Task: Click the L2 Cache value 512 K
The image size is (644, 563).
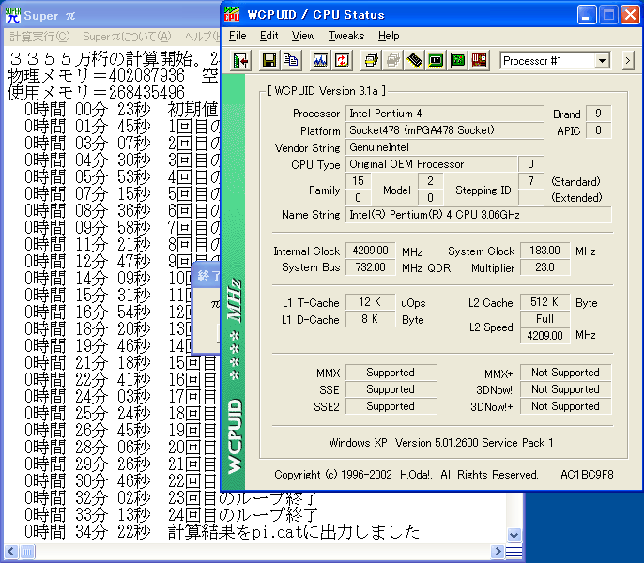Action: [544, 302]
